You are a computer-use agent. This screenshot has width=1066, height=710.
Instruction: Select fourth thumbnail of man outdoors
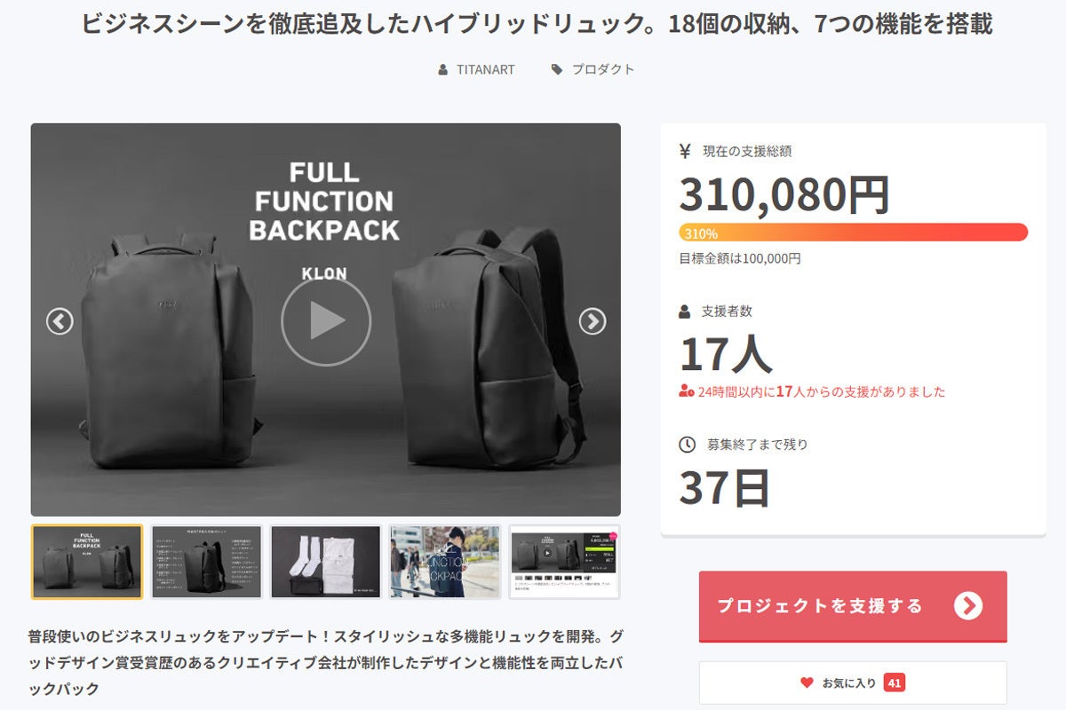445,562
